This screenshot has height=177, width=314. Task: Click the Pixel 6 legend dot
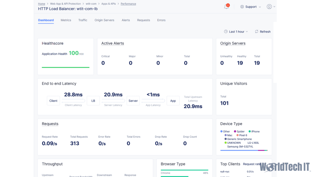coord(238,135)
